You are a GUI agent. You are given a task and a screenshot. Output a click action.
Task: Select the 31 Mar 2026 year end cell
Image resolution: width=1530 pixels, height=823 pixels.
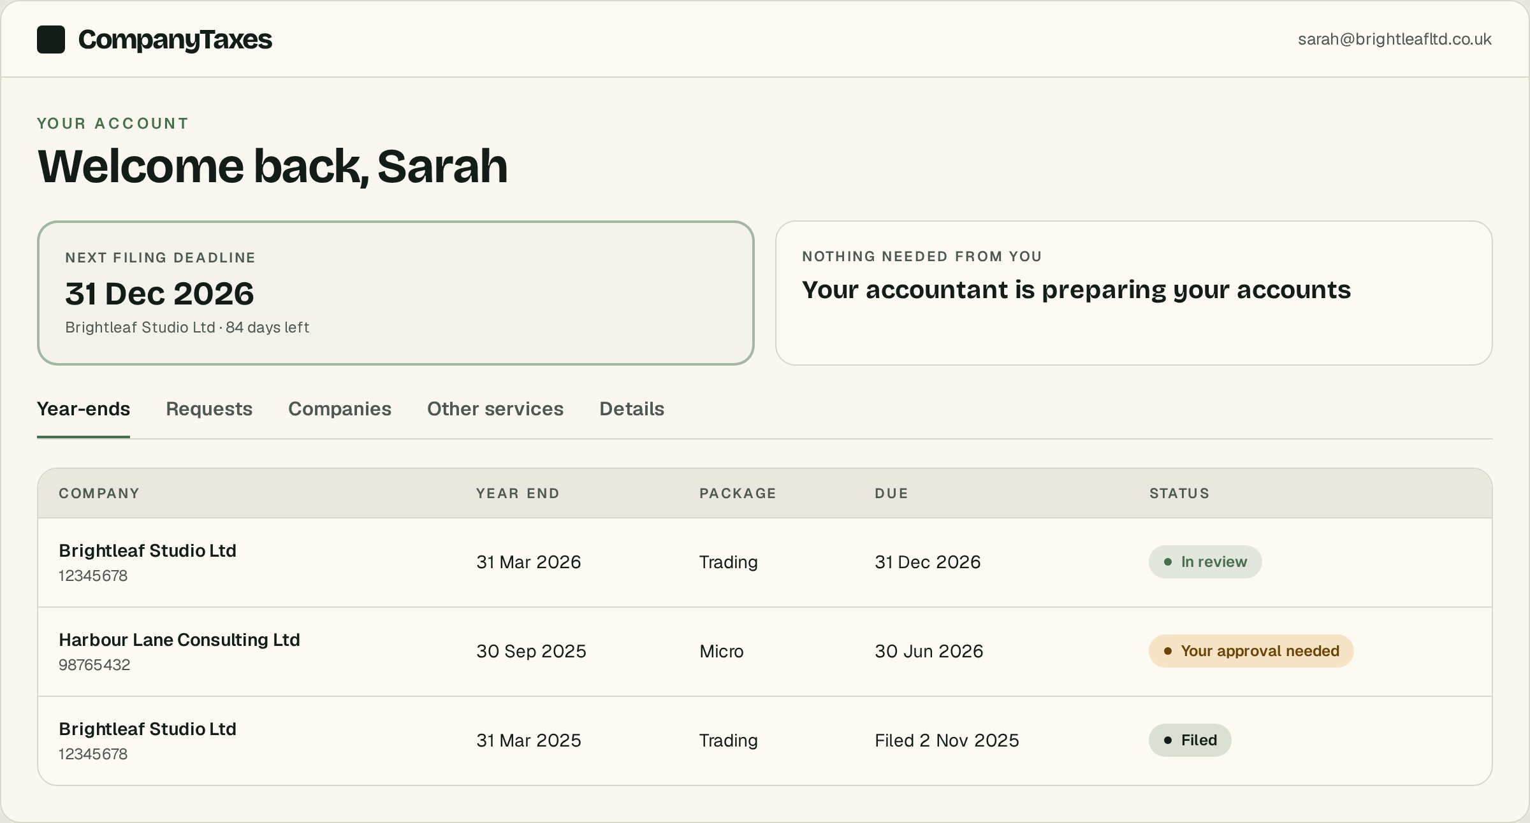click(528, 562)
